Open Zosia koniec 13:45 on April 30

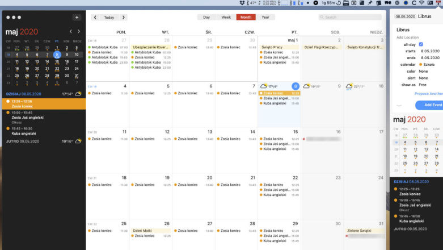pyautogui.click(x=237, y=47)
